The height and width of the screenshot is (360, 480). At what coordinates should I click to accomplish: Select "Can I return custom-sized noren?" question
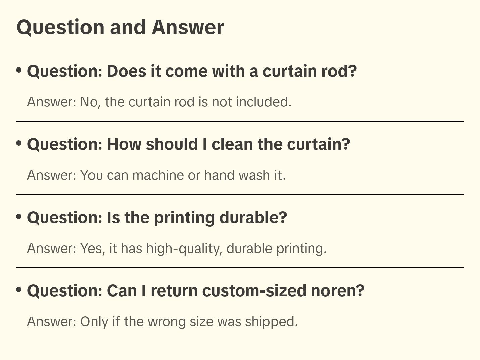click(196, 291)
